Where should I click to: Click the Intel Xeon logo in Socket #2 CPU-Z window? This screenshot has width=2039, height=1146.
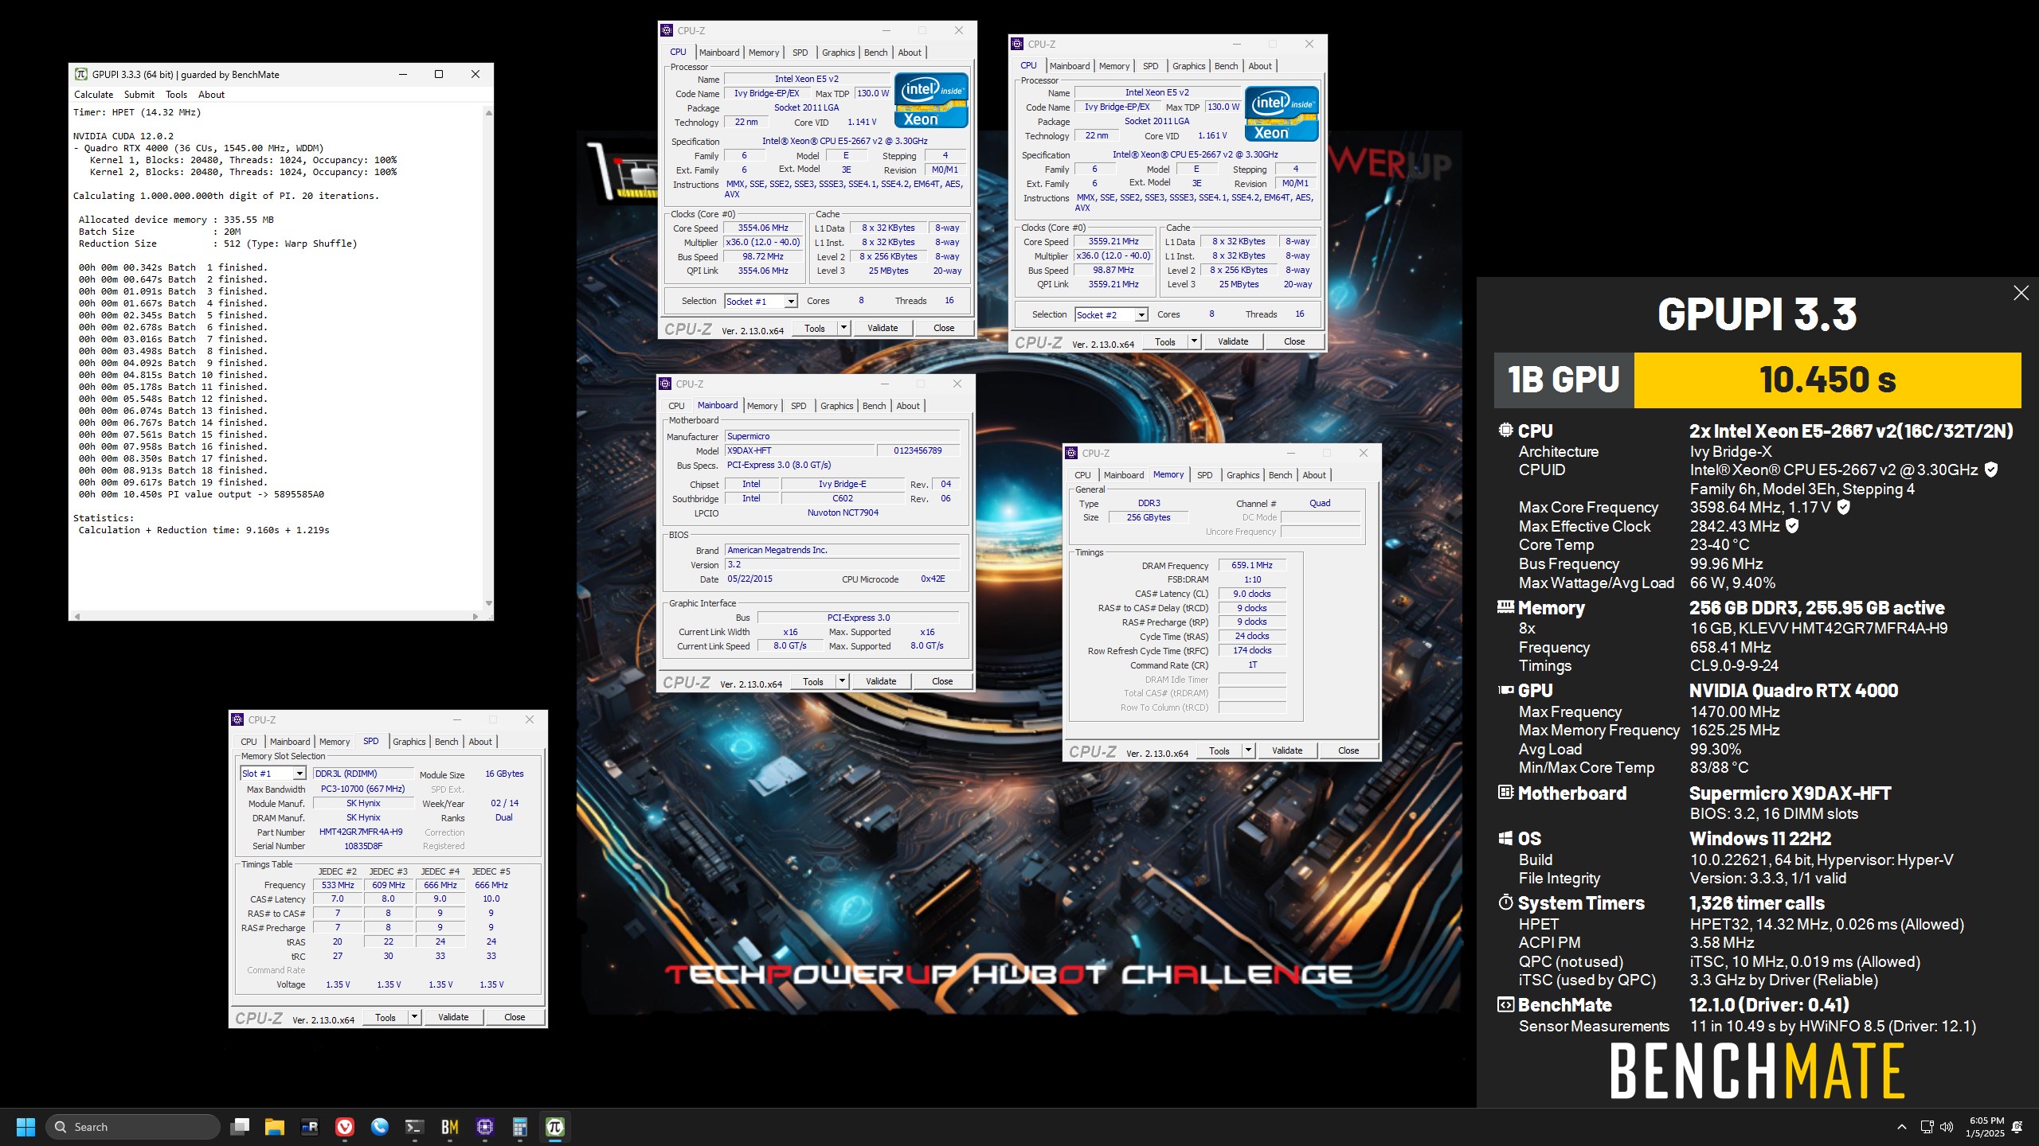(1282, 114)
